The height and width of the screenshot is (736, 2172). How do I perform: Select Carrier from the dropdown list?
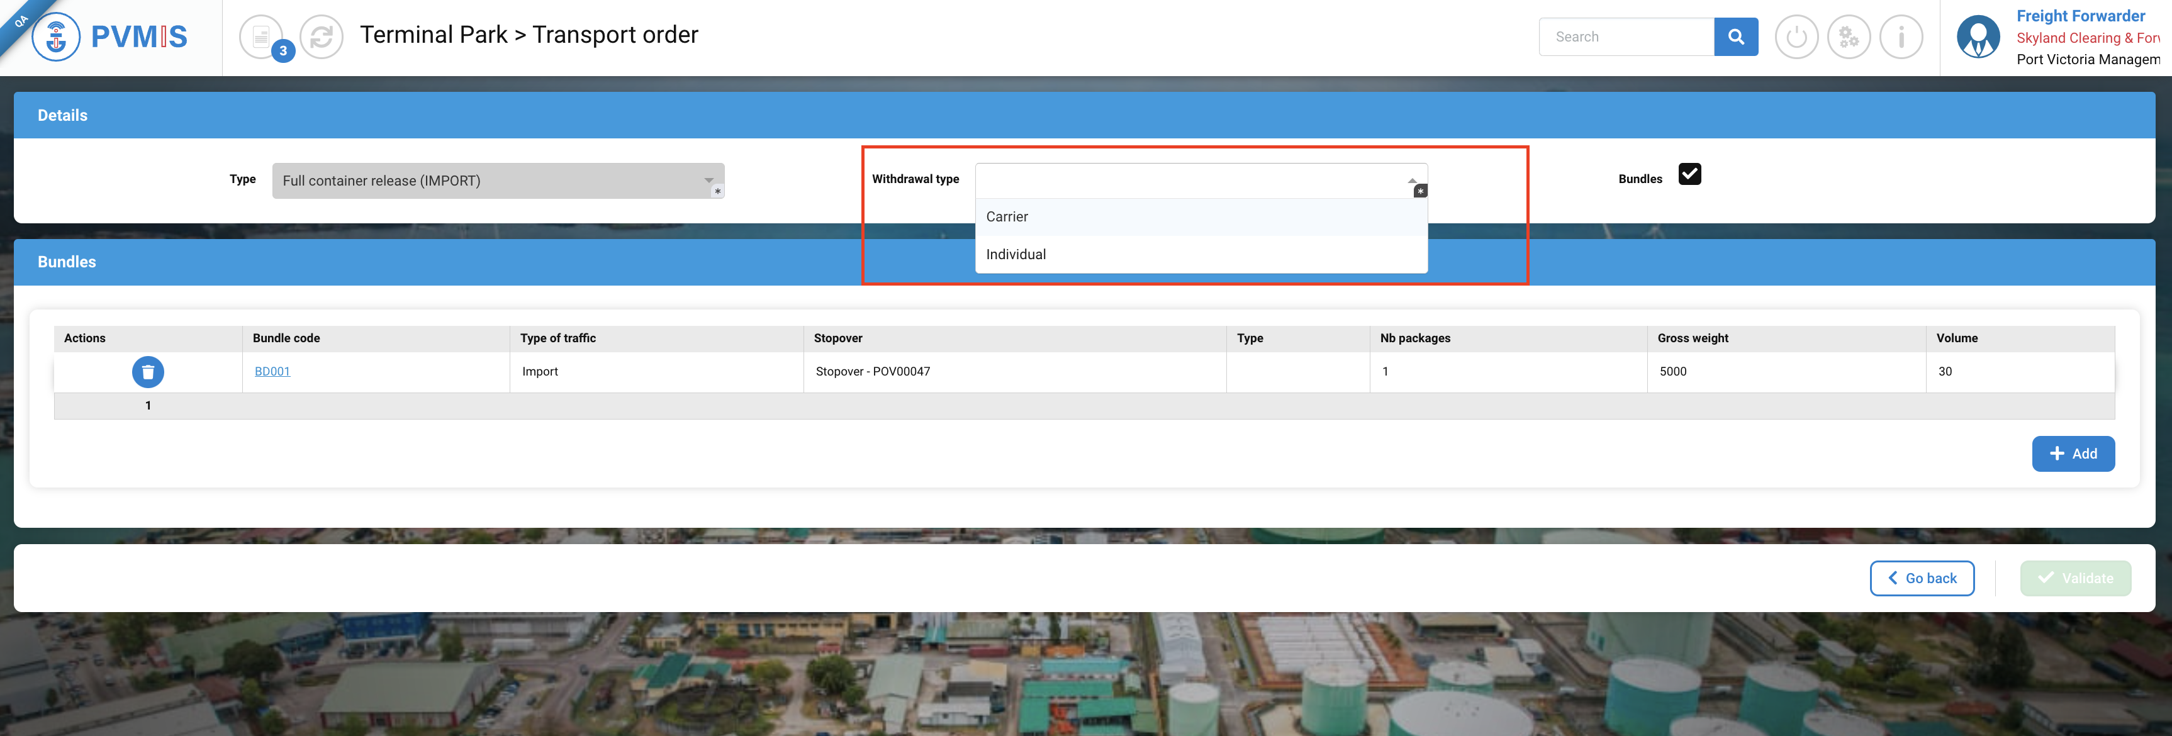pyautogui.click(x=1007, y=216)
